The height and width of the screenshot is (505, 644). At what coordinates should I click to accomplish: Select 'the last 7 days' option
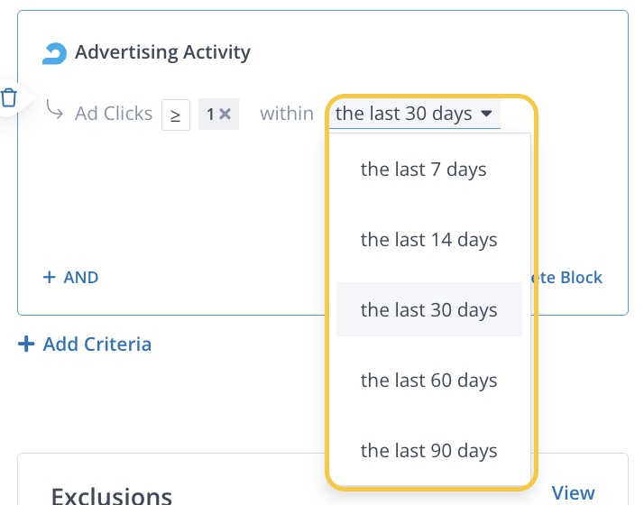[x=423, y=169]
